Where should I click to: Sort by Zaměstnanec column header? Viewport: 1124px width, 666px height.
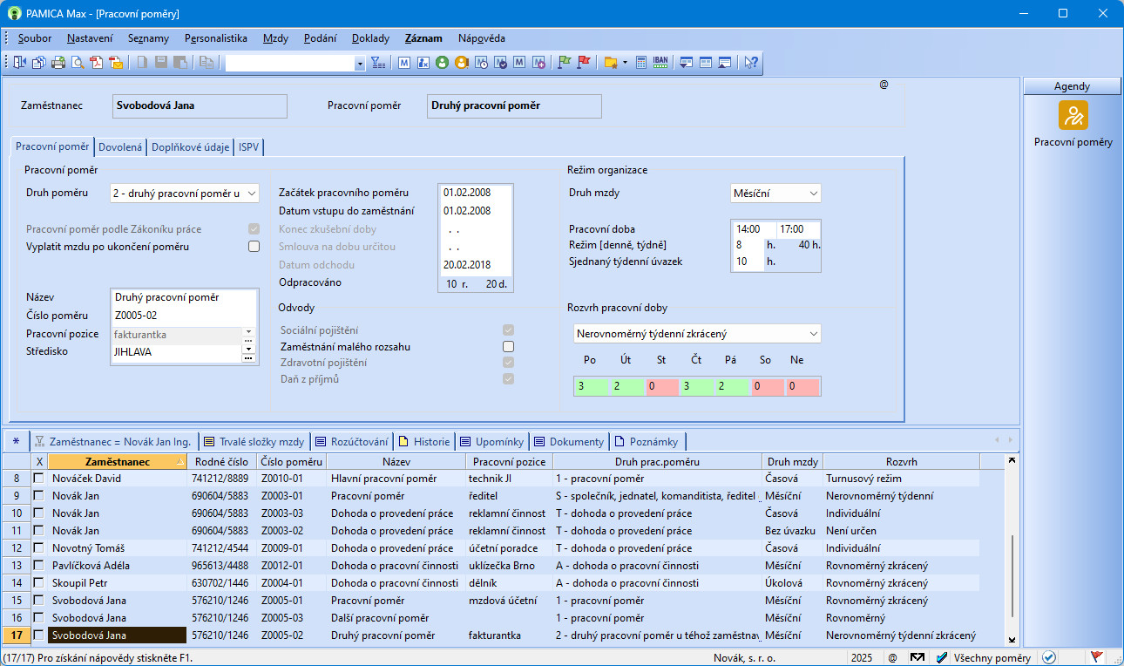coord(117,462)
